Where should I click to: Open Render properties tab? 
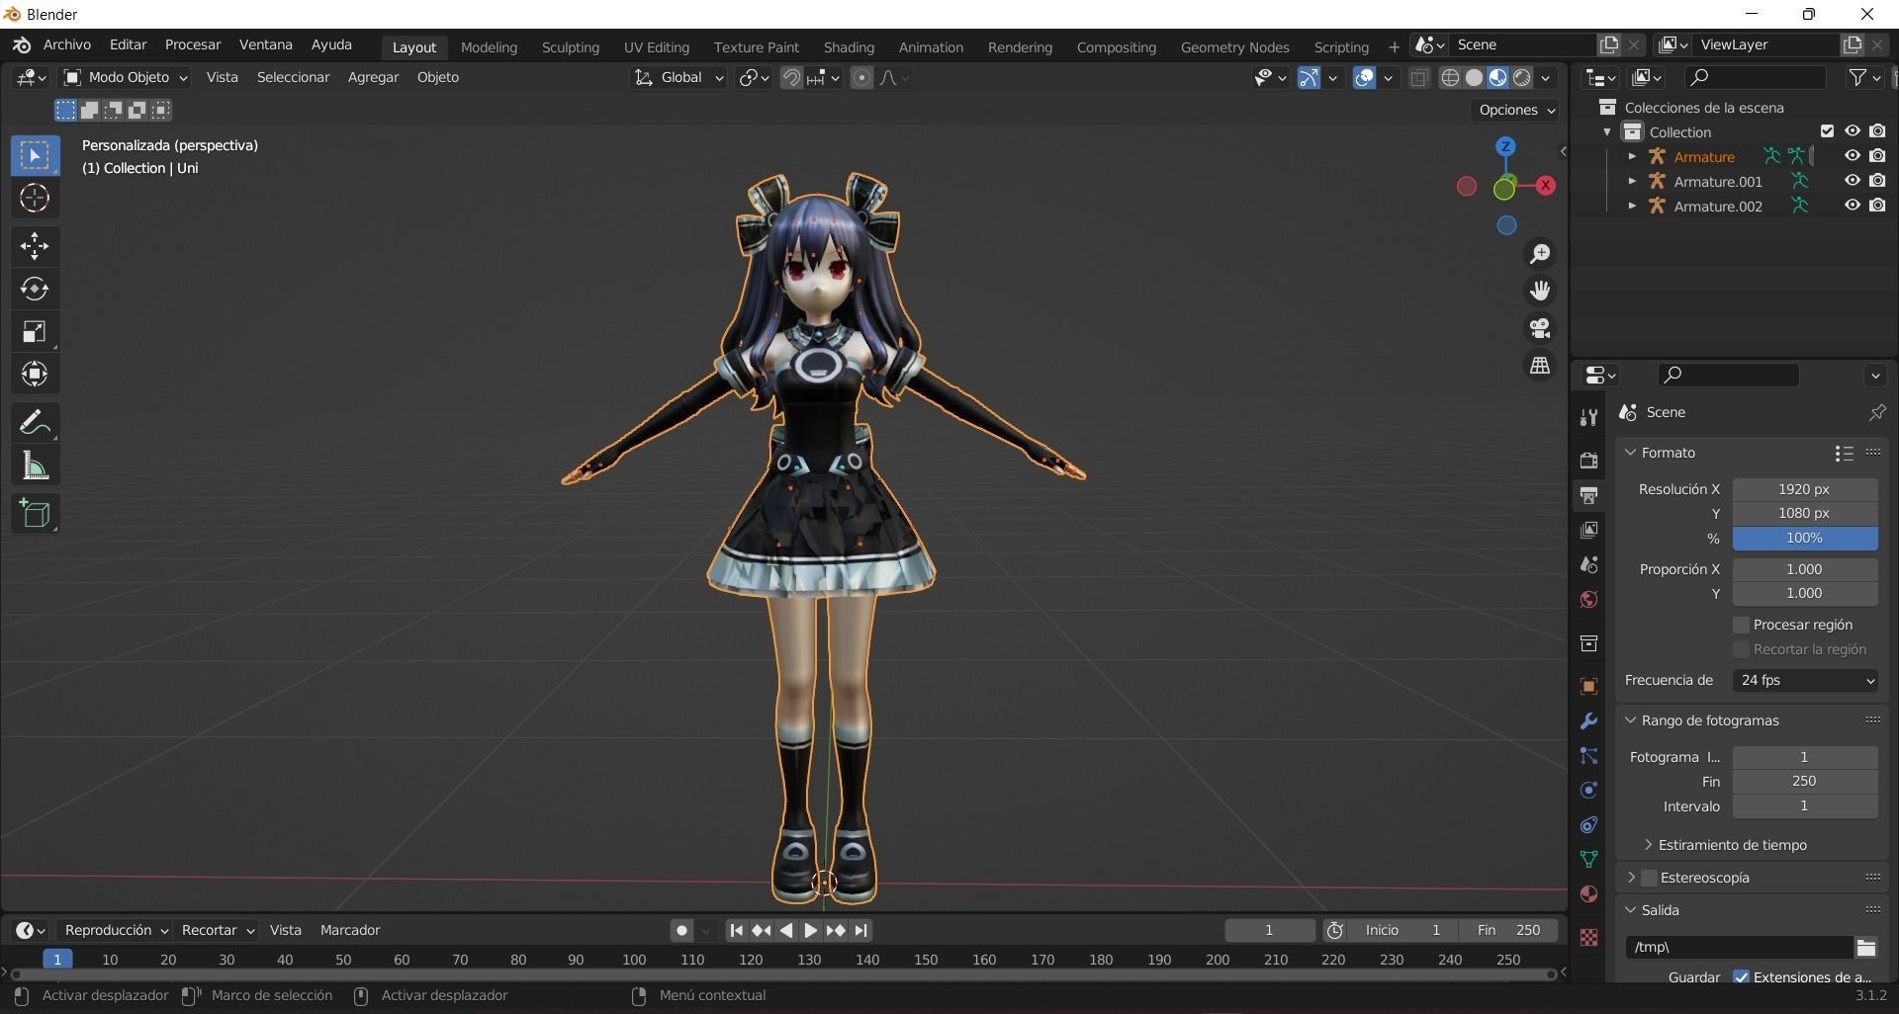pos(1588,461)
